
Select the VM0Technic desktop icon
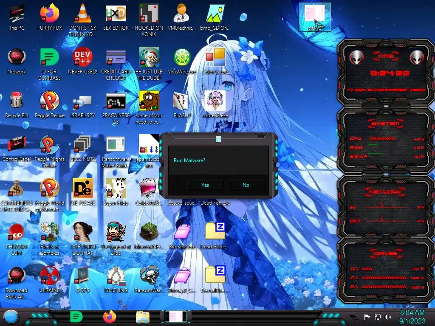click(x=182, y=17)
